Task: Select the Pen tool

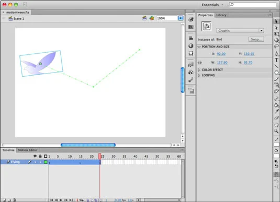Action: (x=276, y=53)
